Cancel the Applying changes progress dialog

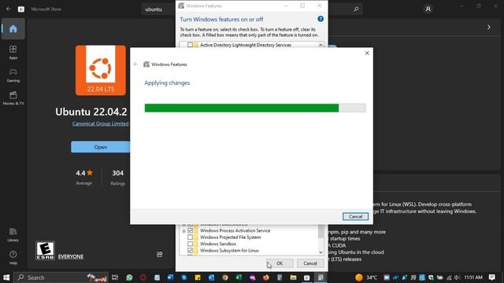click(x=355, y=217)
